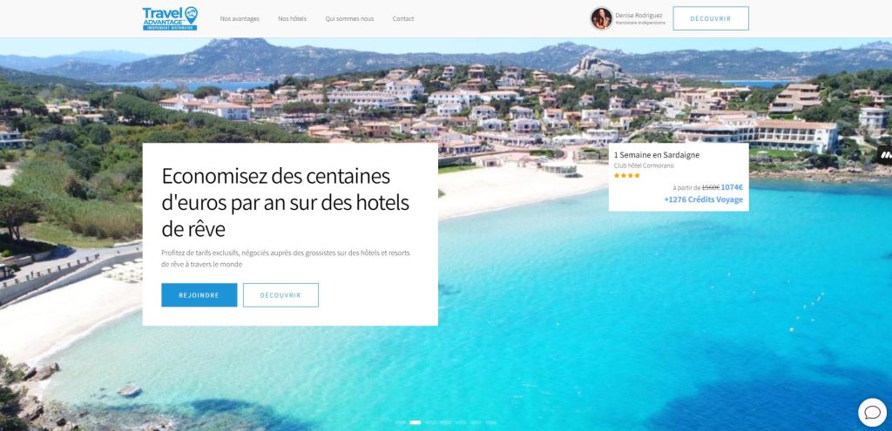Jump to the last carousel slide indicator
The height and width of the screenshot is (431, 892).
click(x=491, y=422)
